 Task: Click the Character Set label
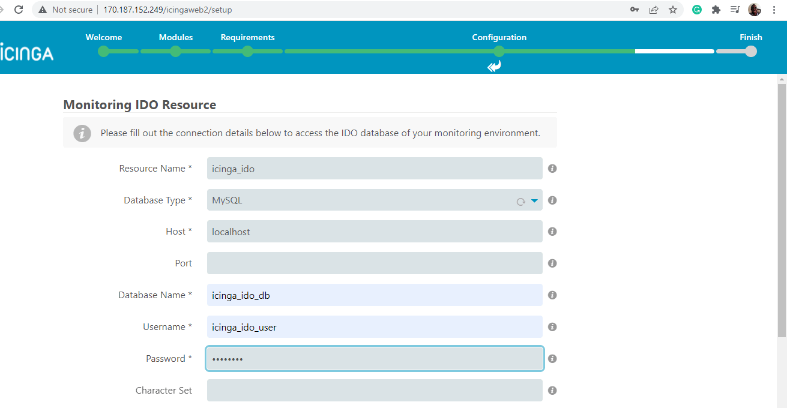click(x=164, y=391)
